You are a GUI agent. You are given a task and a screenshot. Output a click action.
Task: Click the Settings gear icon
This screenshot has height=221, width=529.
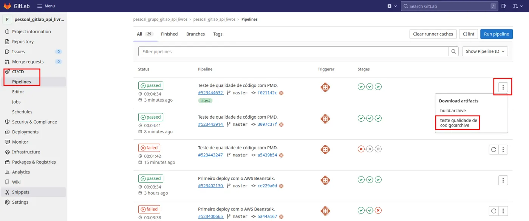coord(7,202)
